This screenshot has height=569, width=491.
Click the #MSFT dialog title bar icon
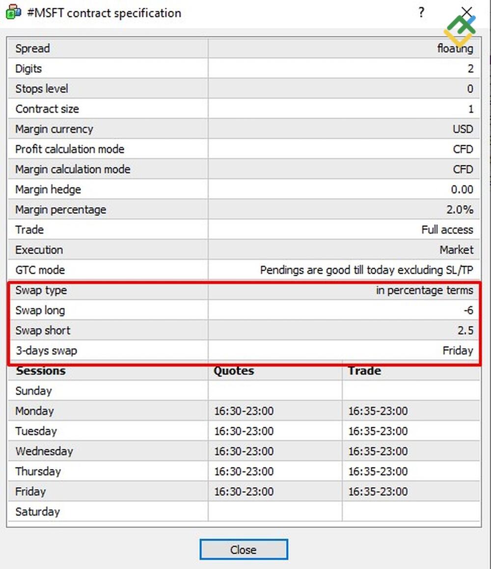13,12
